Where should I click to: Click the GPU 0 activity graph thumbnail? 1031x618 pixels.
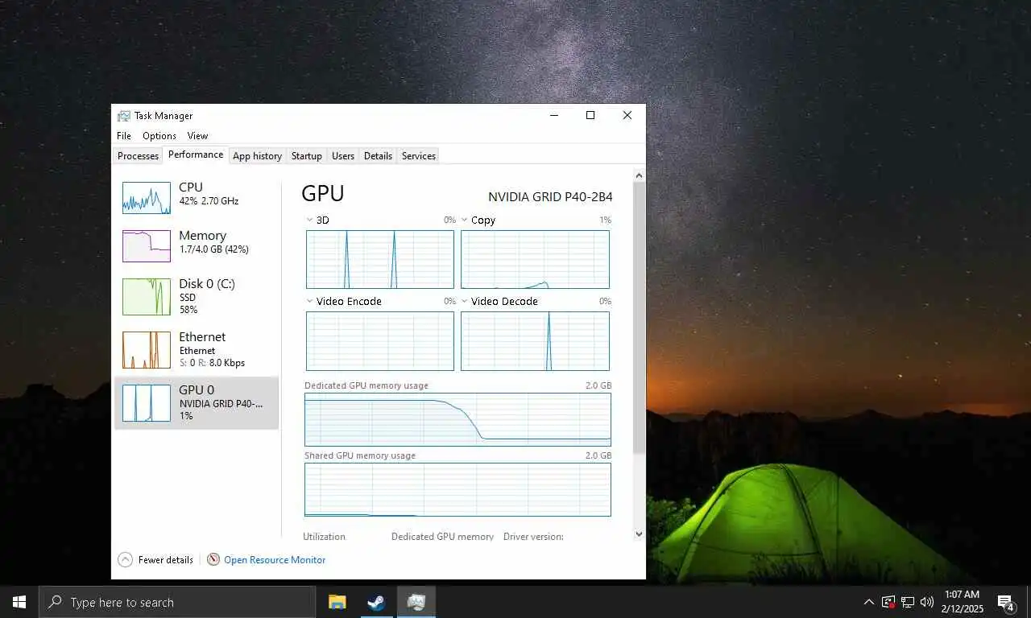pyautogui.click(x=147, y=403)
